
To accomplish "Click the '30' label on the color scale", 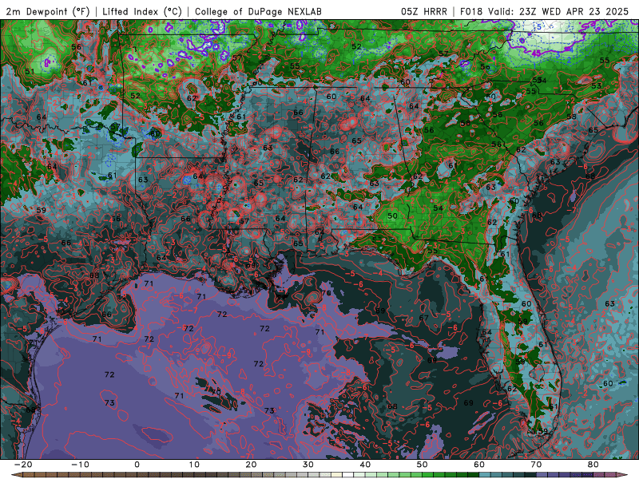I will 308,465.
